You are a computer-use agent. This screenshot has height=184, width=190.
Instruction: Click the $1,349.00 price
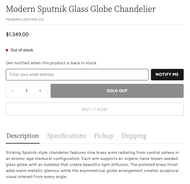(x=17, y=34)
